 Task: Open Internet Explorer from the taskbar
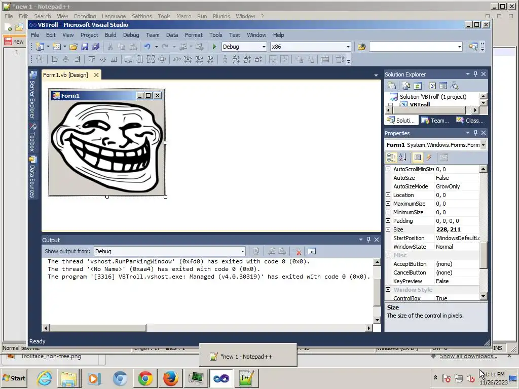pos(44,378)
